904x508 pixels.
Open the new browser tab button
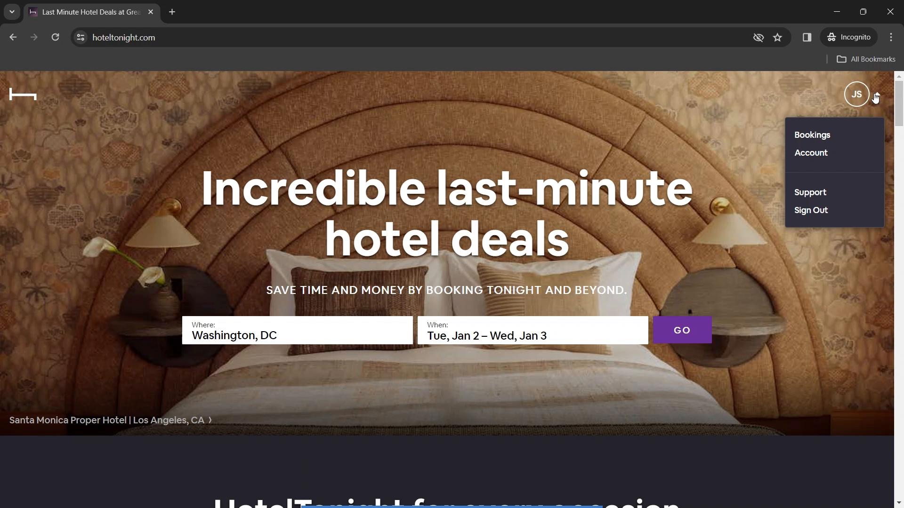(172, 11)
